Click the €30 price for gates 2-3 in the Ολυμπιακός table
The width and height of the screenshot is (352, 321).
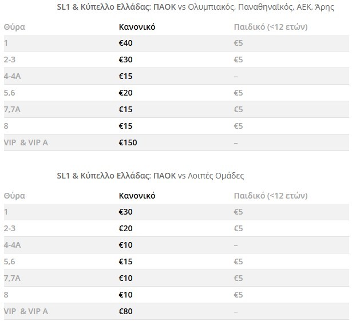click(x=125, y=60)
